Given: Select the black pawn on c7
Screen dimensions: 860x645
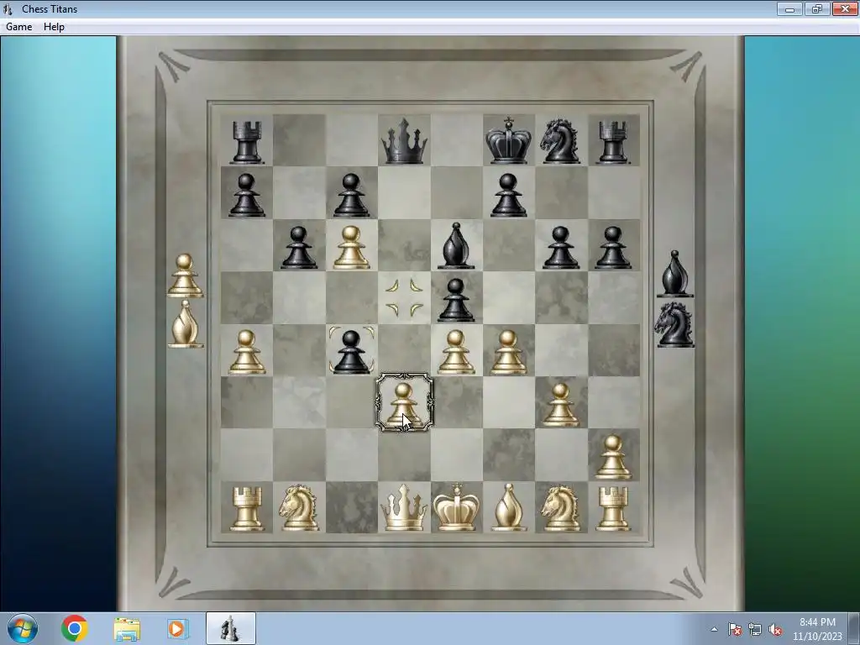Looking at the screenshot, I should click(352, 195).
